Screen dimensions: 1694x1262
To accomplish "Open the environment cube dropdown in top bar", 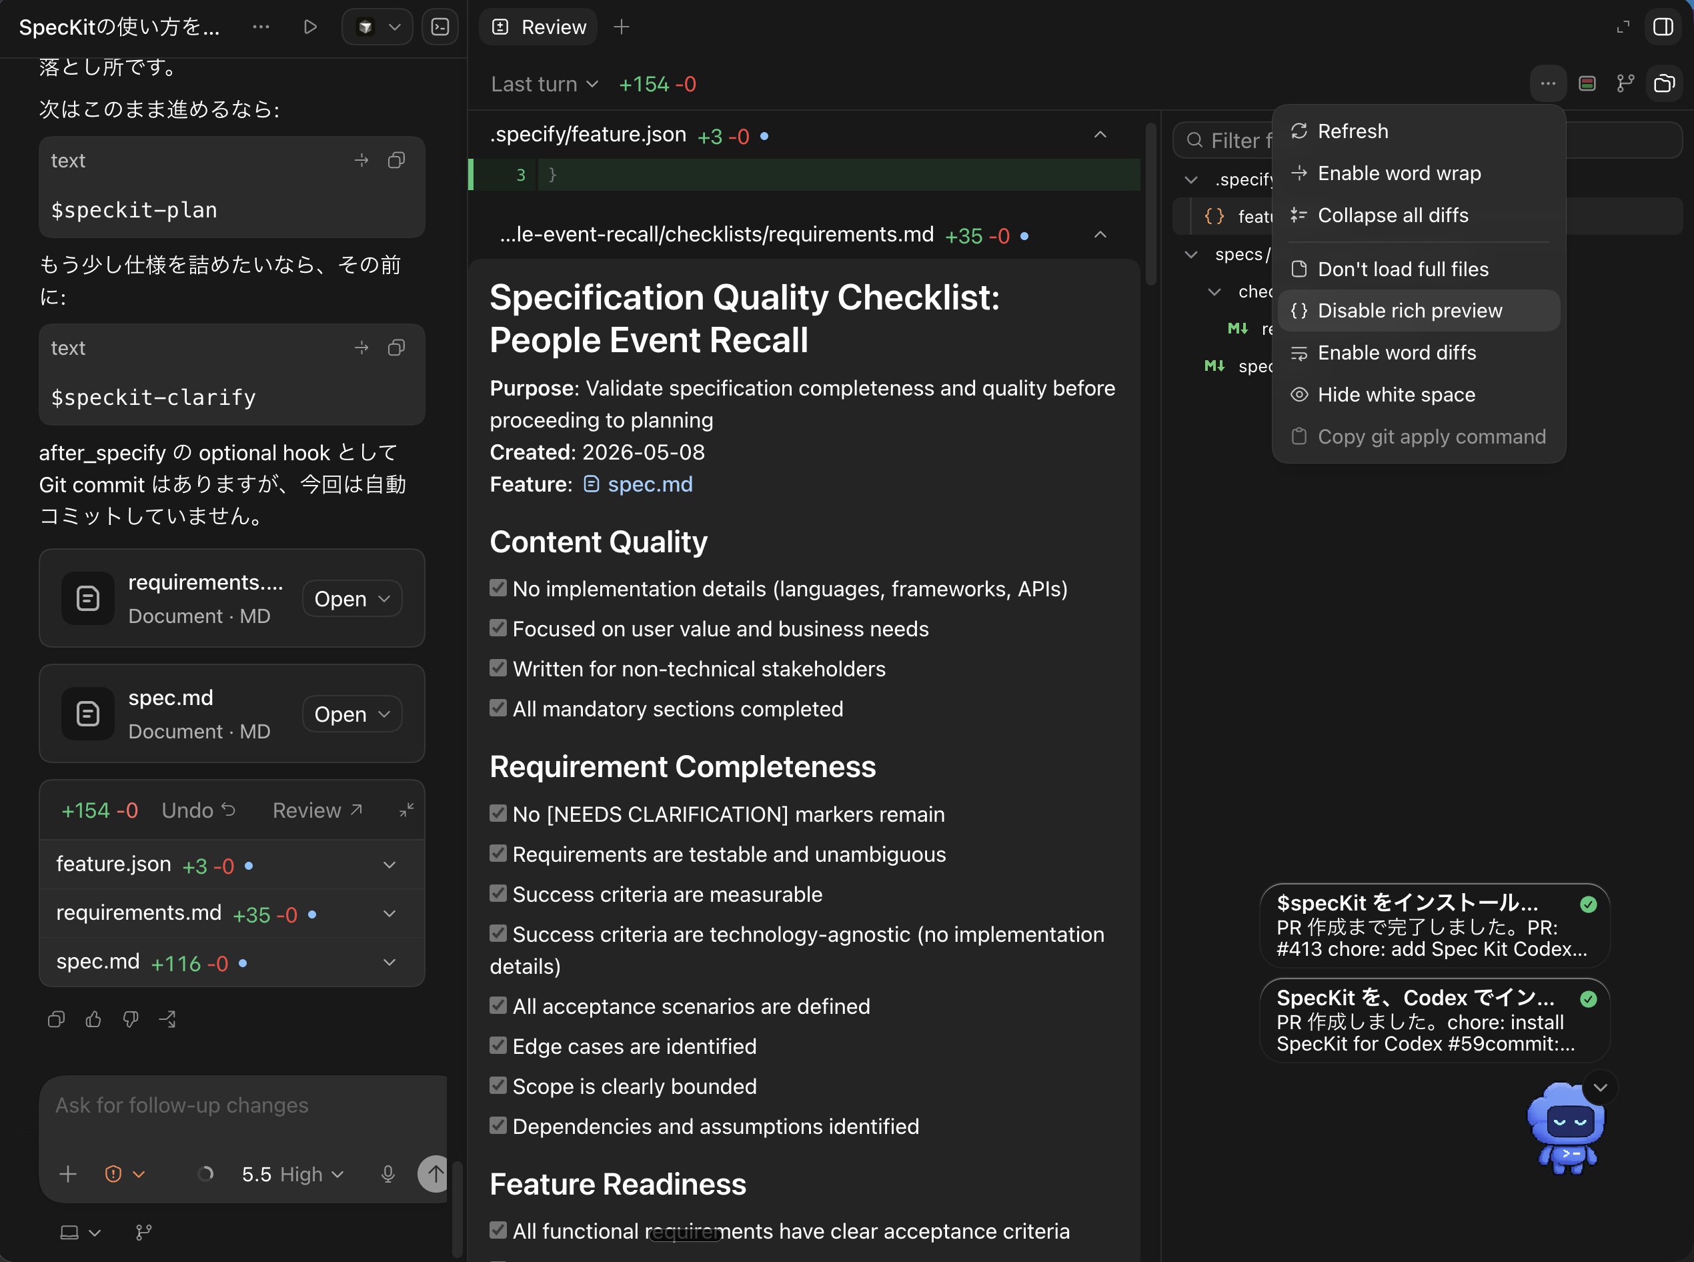I will tap(377, 27).
